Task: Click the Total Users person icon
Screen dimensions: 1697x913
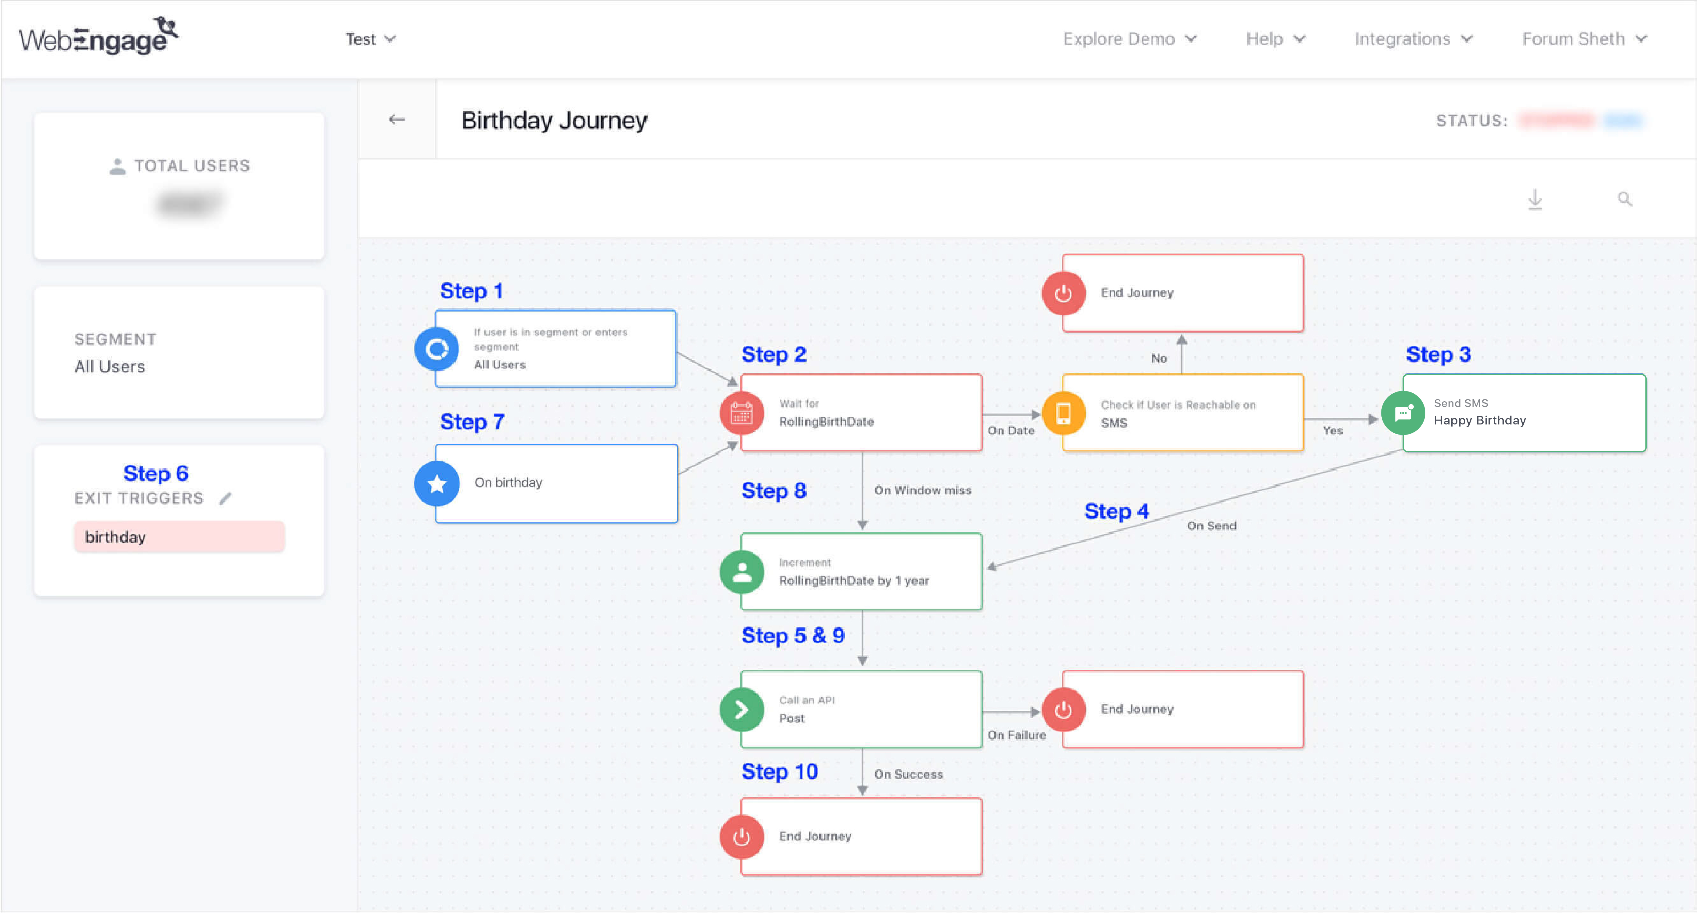Action: click(117, 166)
